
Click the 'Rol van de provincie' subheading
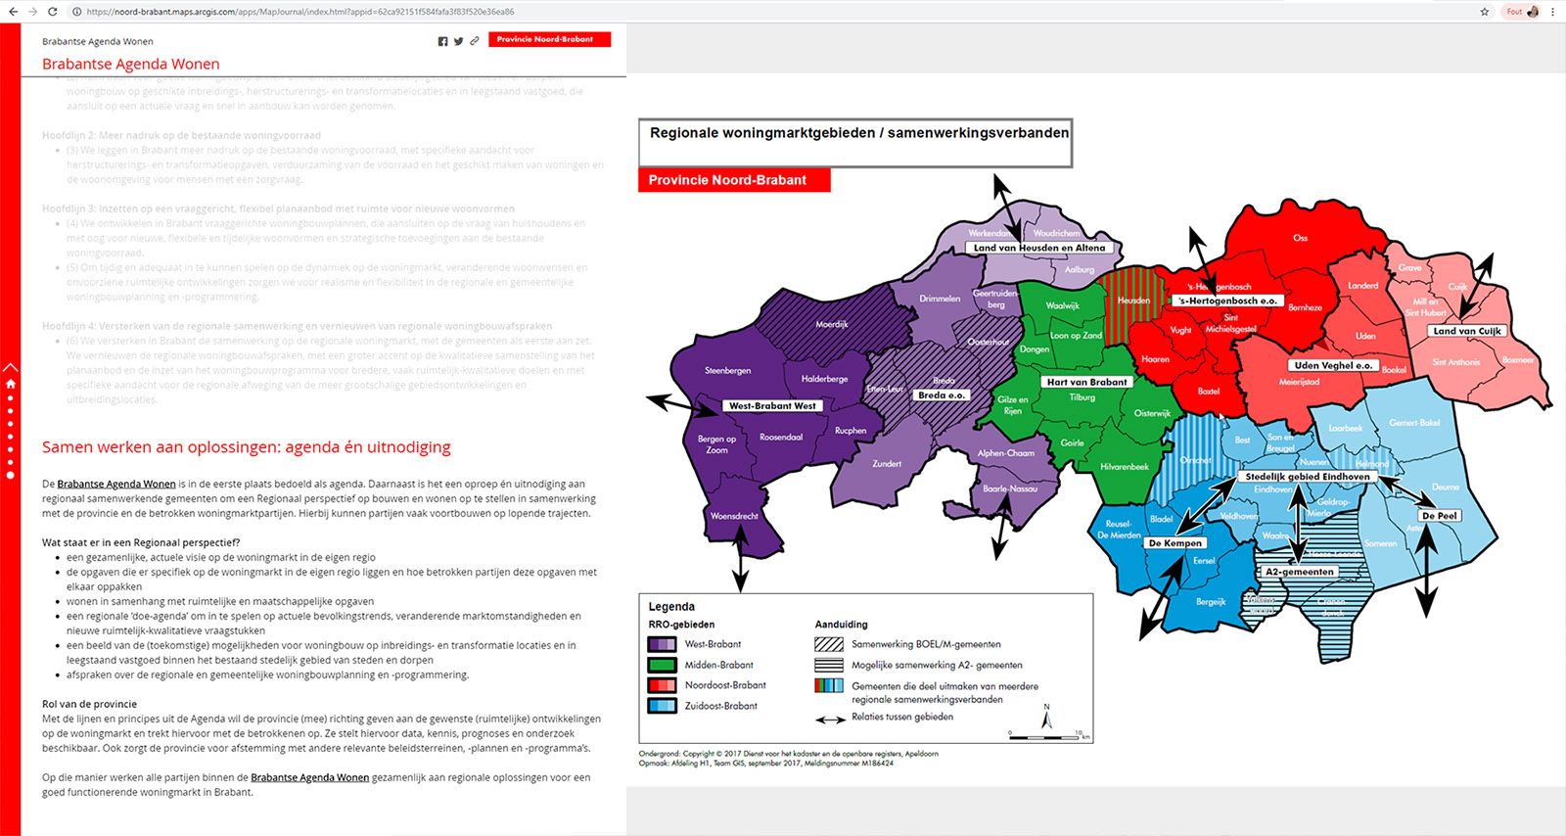(89, 704)
